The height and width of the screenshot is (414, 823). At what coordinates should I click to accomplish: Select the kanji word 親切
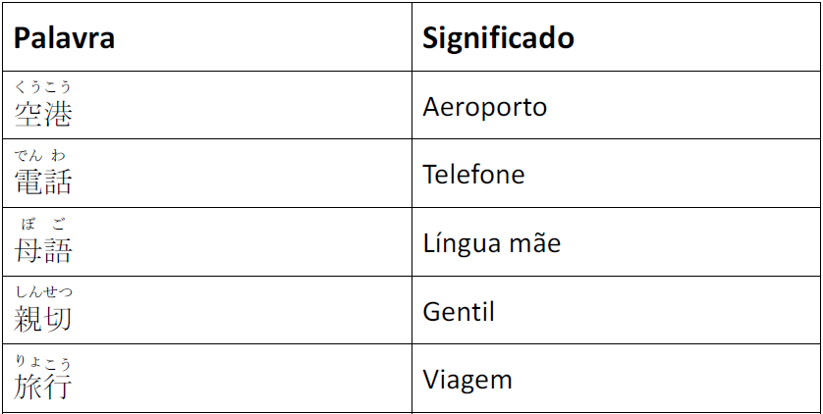(x=43, y=318)
